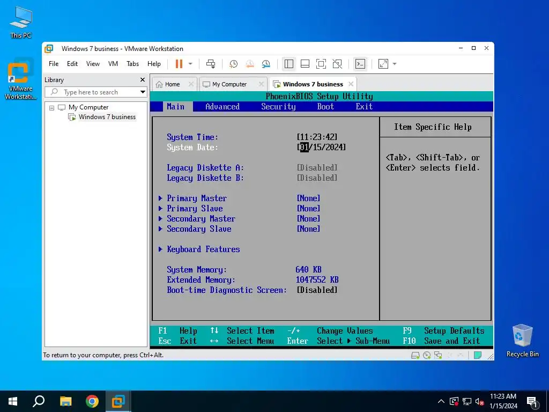Viewport: 549px width, 412px height.
Task: Revert the VM to previous snapshot
Action: point(250,64)
